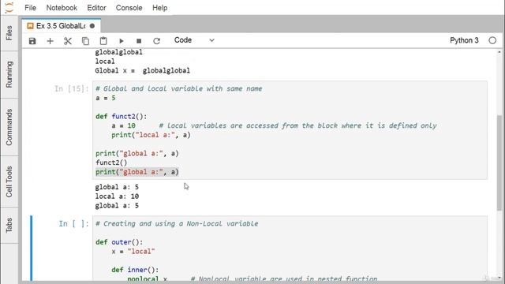Click the print("local a:", a) line
Screen dimensions: 505x284
pos(151,135)
